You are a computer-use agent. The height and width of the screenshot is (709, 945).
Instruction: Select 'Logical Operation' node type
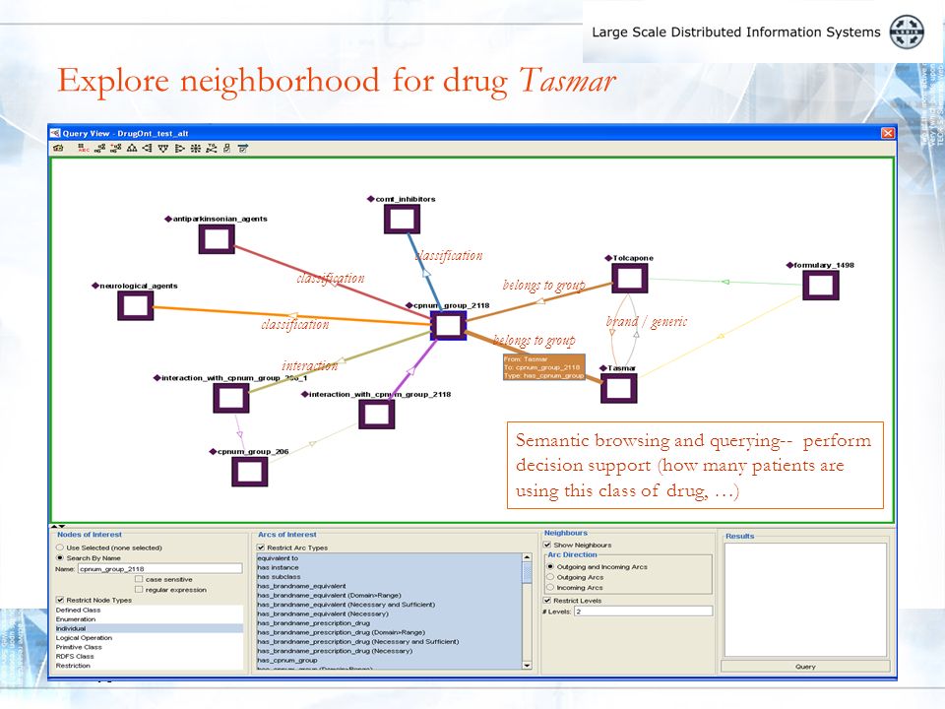(150, 637)
